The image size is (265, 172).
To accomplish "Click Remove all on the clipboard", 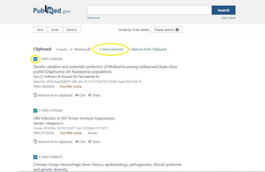I will tap(81, 49).
